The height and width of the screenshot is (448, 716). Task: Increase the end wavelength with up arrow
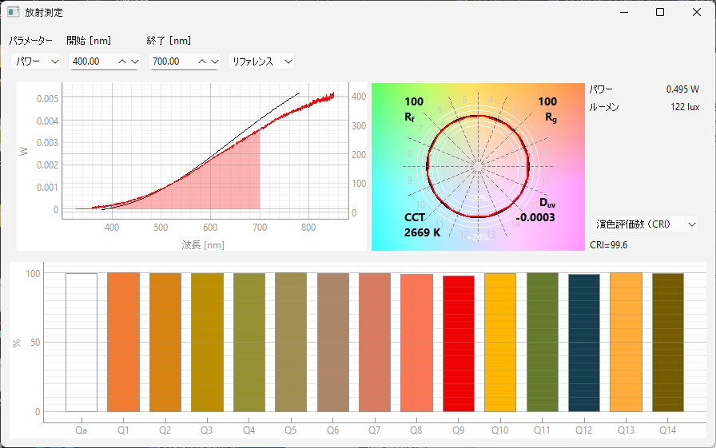[x=202, y=61]
